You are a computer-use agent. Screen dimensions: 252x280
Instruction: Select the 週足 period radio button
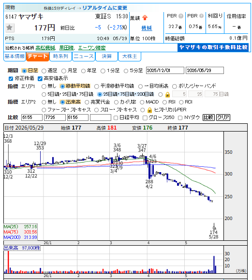pos(44,71)
